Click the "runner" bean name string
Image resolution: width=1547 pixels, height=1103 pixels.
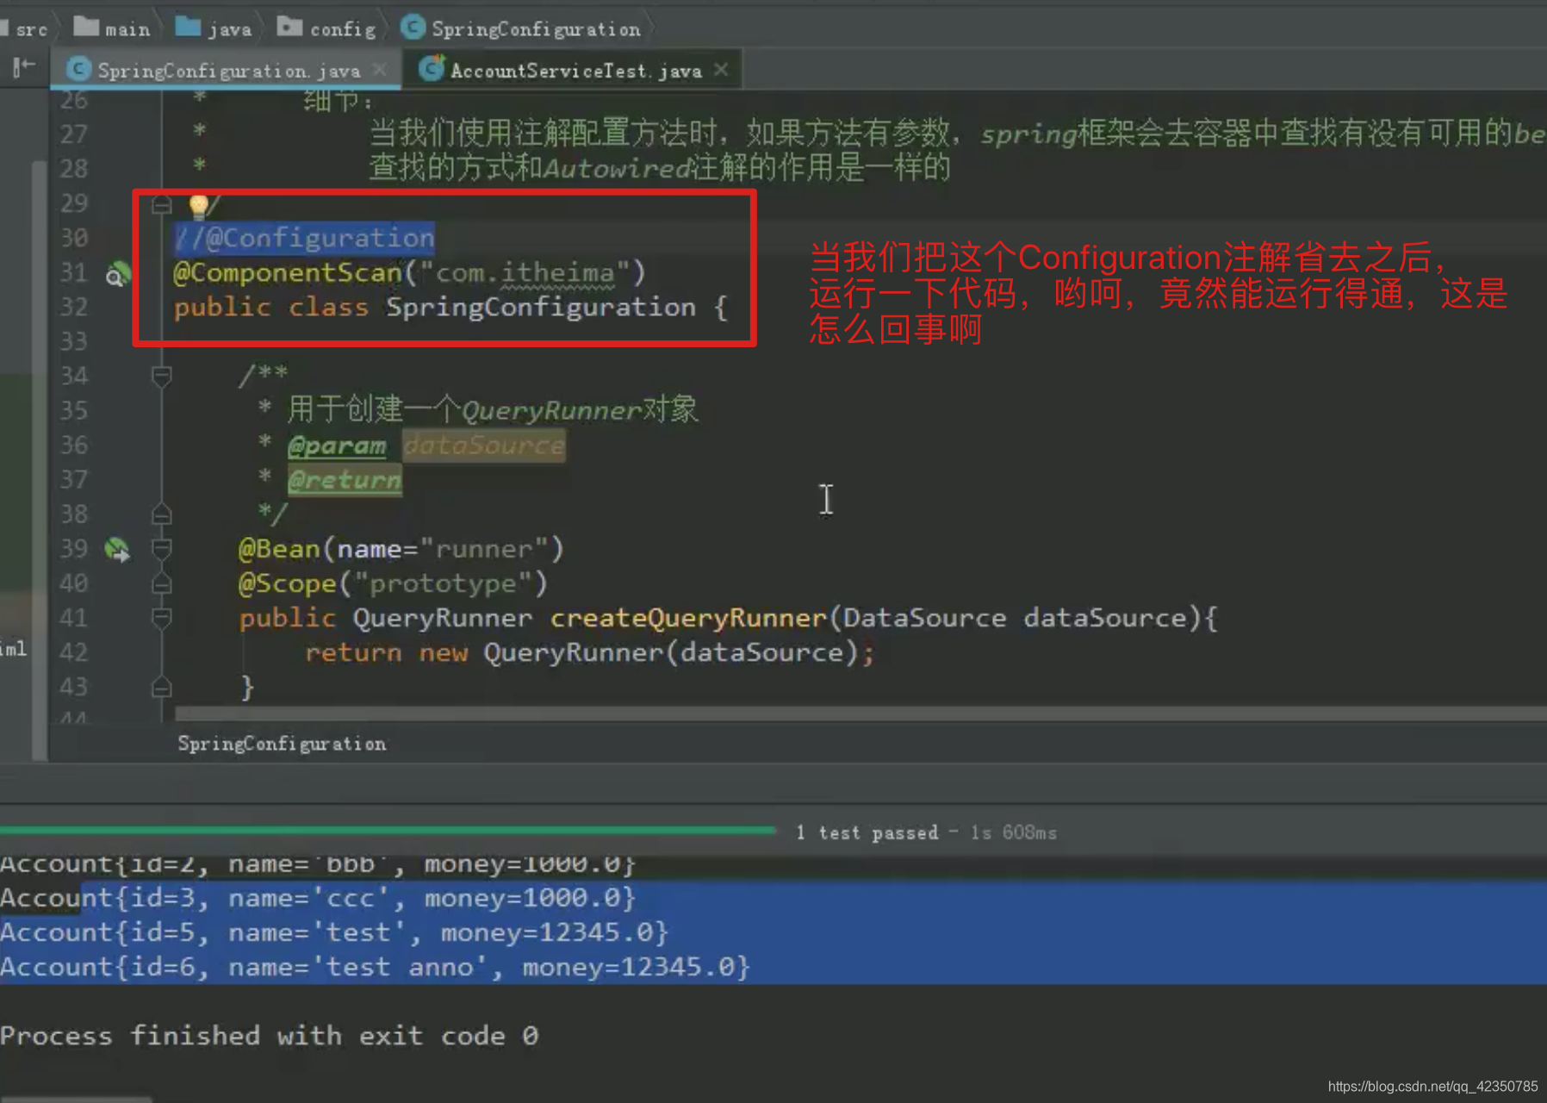pyautogui.click(x=484, y=549)
